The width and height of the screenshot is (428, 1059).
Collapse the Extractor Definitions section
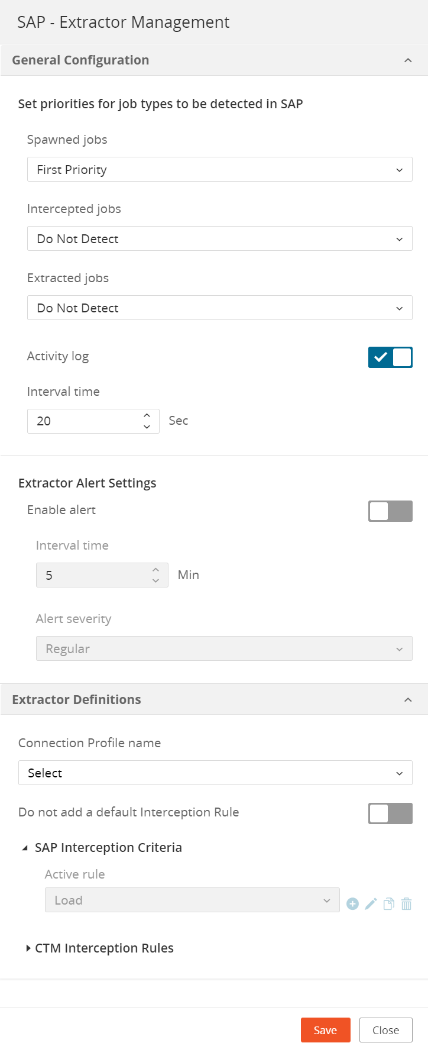coord(408,699)
